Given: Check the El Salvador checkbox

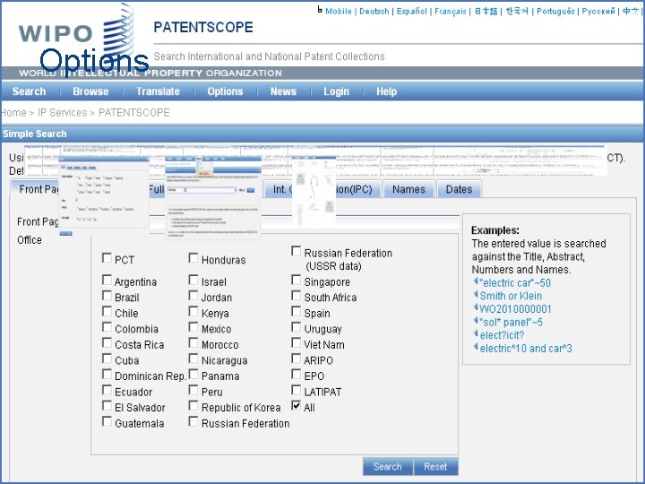Looking at the screenshot, I should (107, 406).
